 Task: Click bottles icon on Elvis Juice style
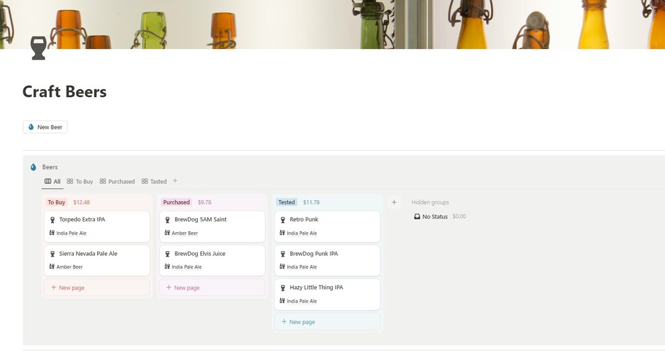click(167, 266)
